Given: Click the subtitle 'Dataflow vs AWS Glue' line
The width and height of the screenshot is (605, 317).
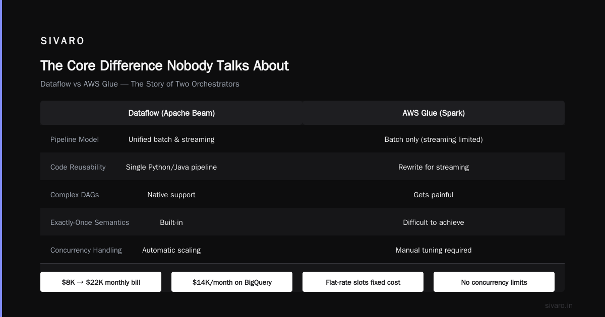Looking at the screenshot, I should click(x=140, y=84).
